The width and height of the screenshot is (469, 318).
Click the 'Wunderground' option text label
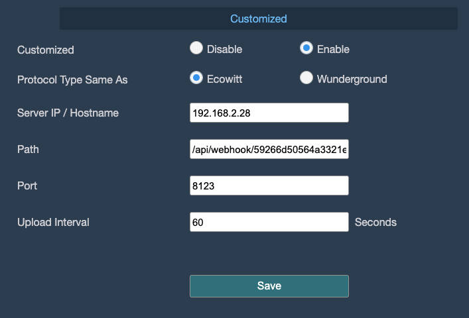pos(352,79)
